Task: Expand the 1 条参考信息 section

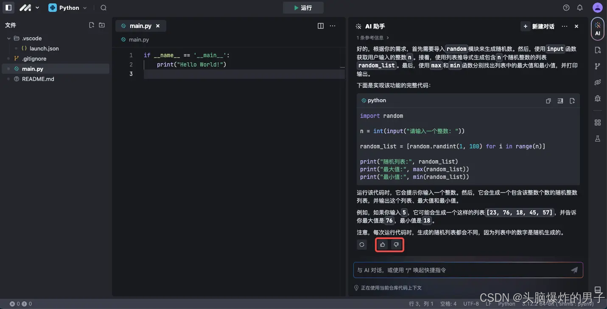Action: pos(372,37)
